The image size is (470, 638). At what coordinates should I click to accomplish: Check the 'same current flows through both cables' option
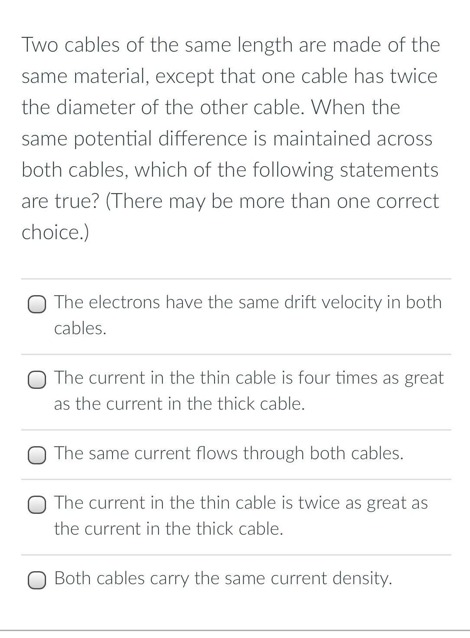coord(37,456)
